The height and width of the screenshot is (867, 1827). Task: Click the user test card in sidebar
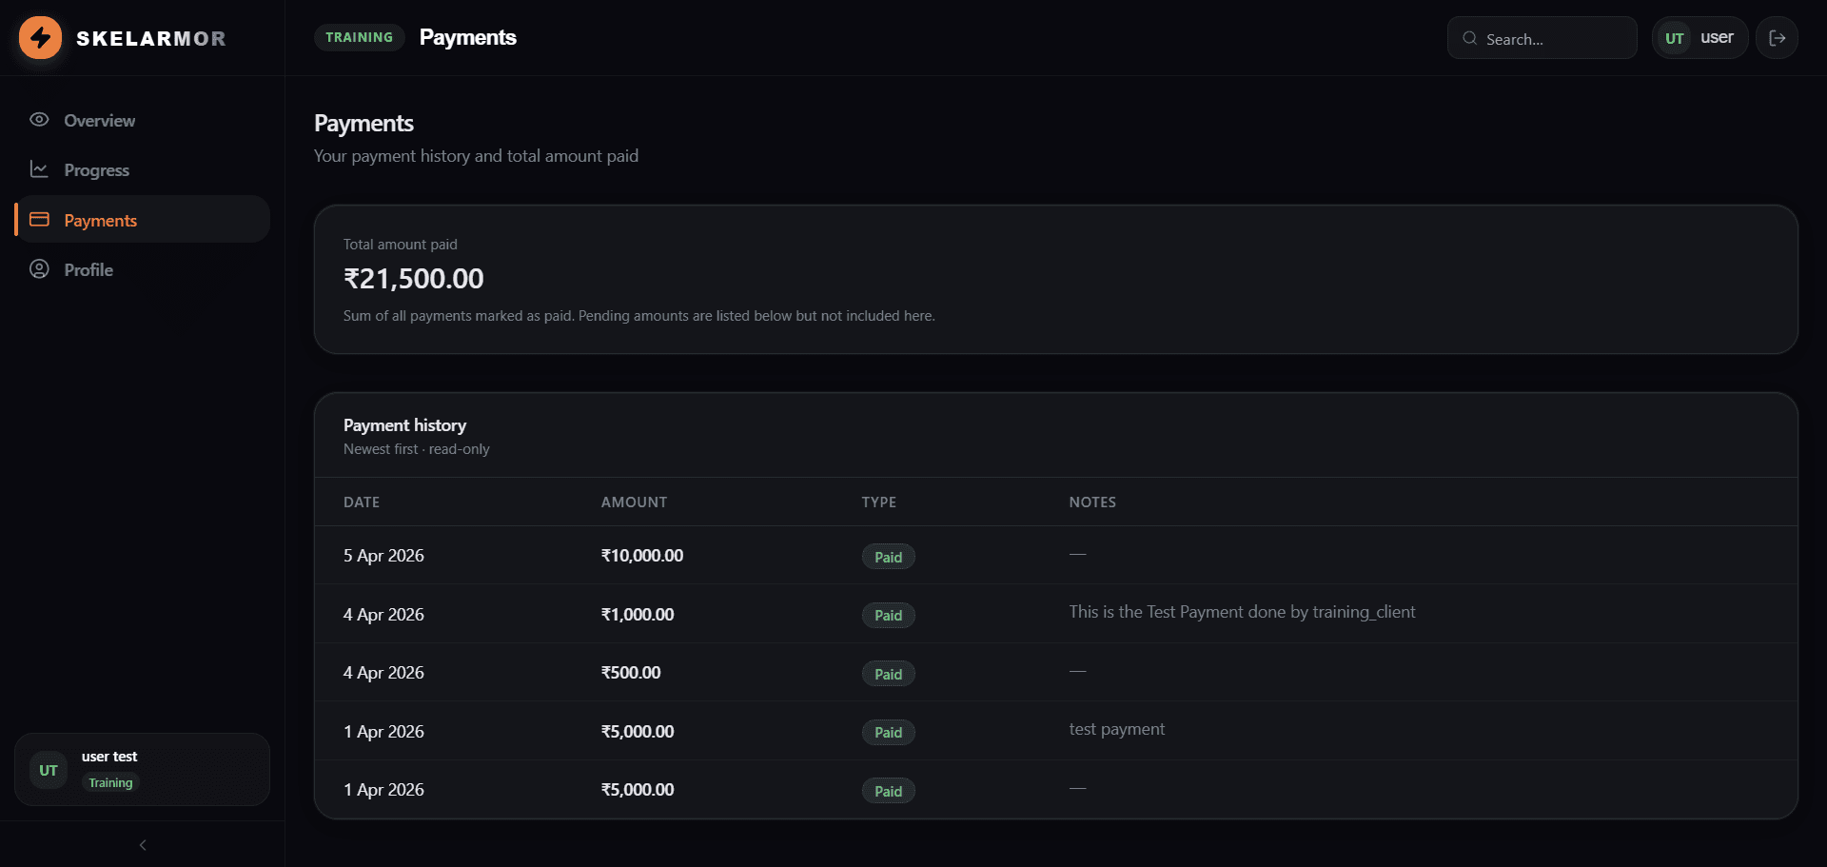coord(143,770)
